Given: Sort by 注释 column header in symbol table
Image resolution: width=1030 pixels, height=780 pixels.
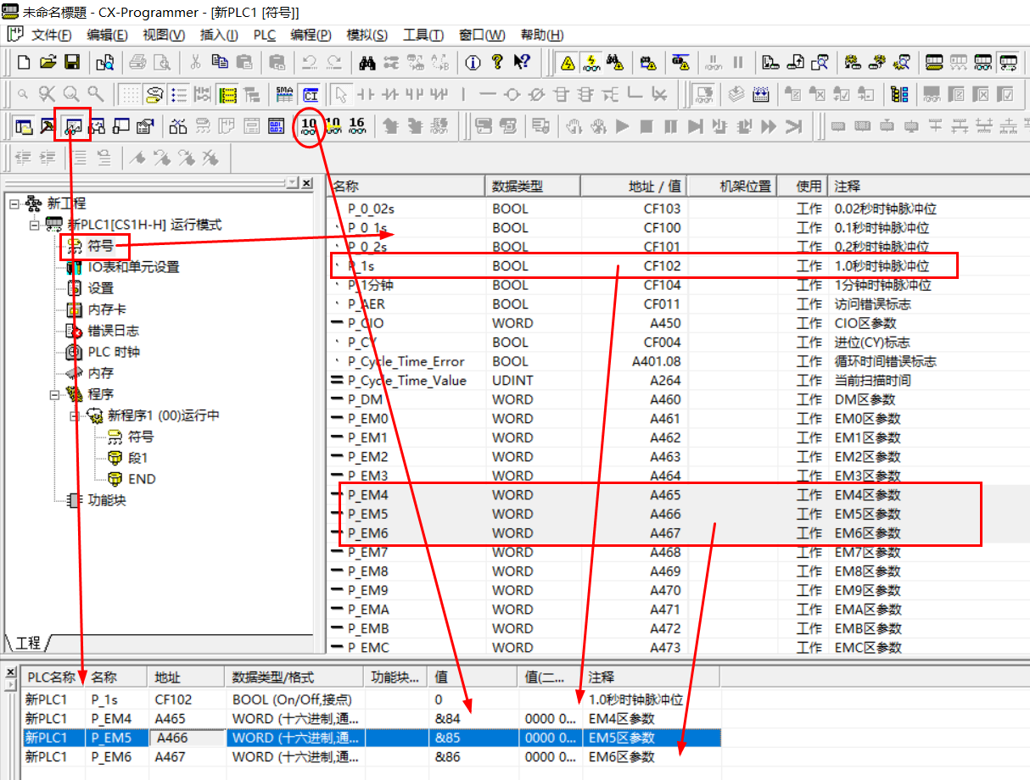Looking at the screenshot, I should coord(930,186).
